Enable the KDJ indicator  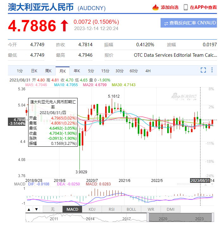(92, 209)
